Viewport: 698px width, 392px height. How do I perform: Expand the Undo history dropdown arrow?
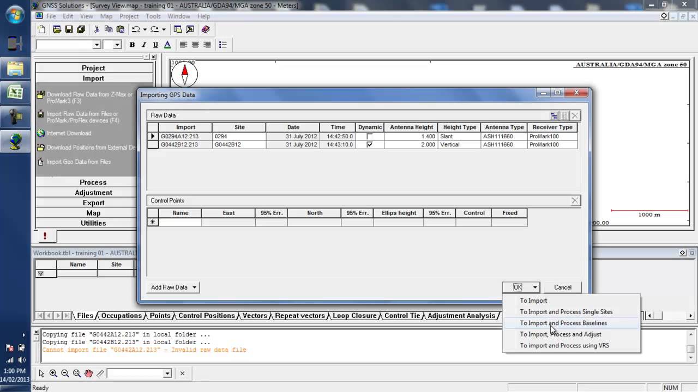(x=145, y=29)
